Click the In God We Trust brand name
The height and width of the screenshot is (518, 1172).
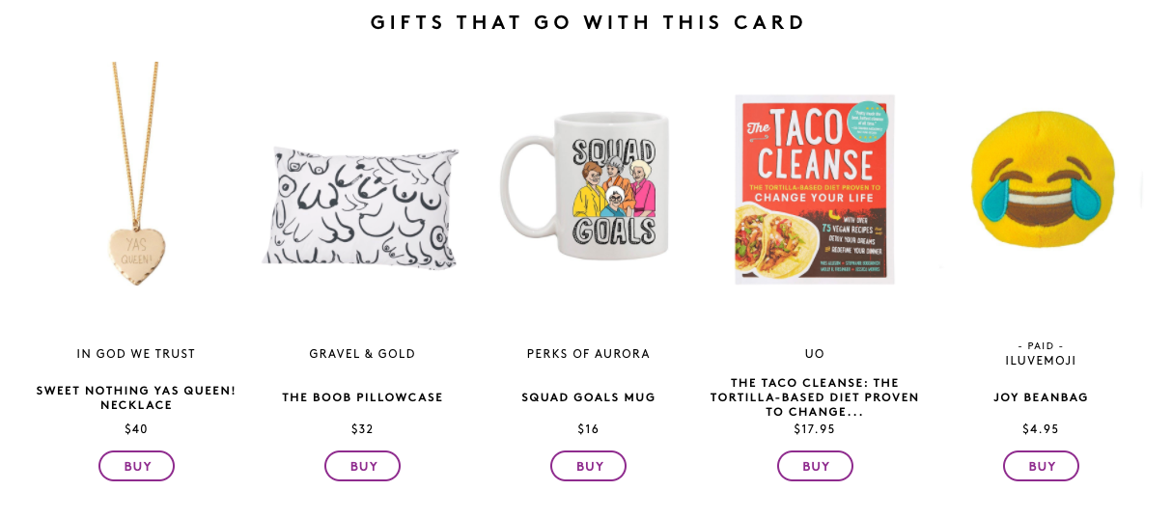136,354
